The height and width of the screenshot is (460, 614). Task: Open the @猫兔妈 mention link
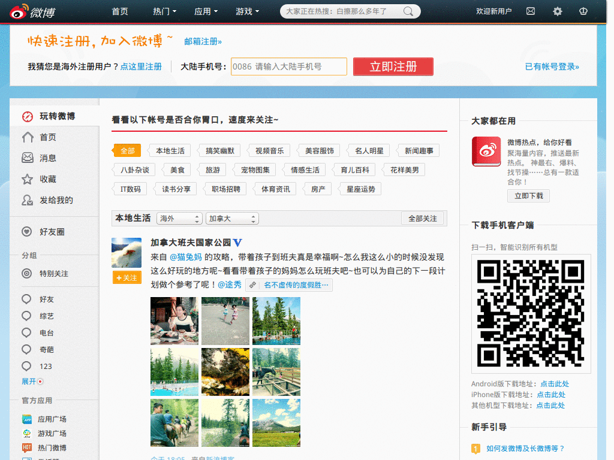(x=186, y=257)
